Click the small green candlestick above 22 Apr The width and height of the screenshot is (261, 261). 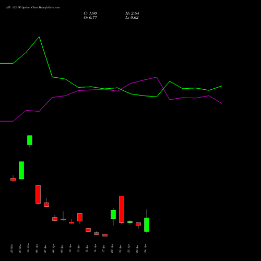[130, 222]
